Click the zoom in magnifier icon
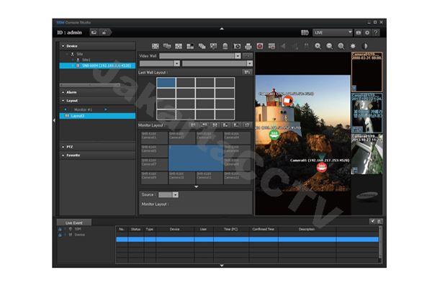 318,46
